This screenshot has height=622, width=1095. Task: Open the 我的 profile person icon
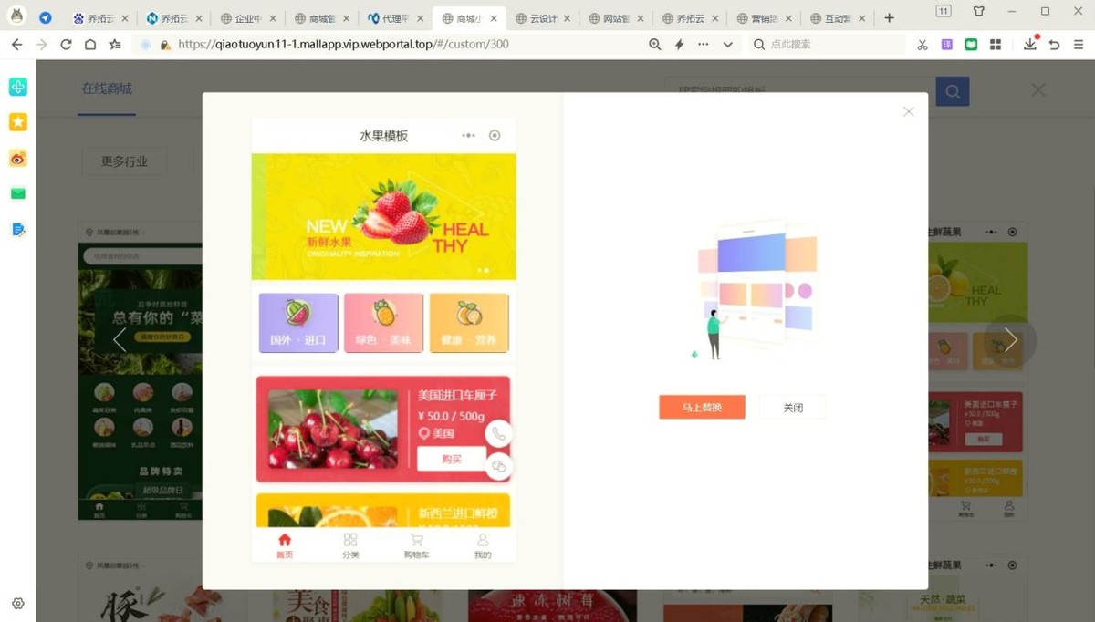click(483, 539)
